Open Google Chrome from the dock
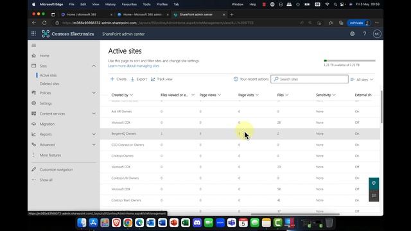Viewport: 411px width, 231px height. coord(128,223)
